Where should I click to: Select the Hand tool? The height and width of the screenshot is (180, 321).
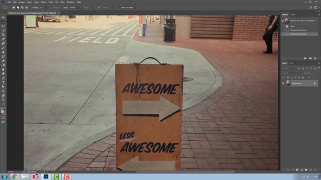[x=3, y=95]
